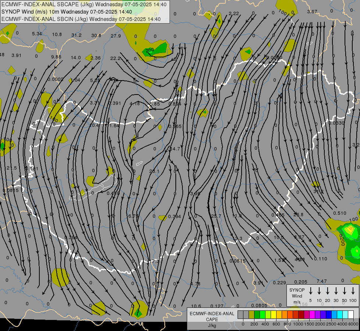Pick the dark blue CAPE legend swatch
360x331 pixels.
[x=329, y=315]
